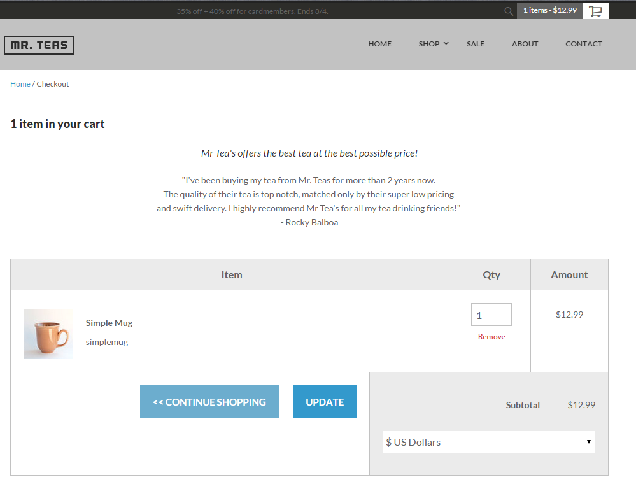
Task: Click the search magnifier icon
Action: point(508,11)
